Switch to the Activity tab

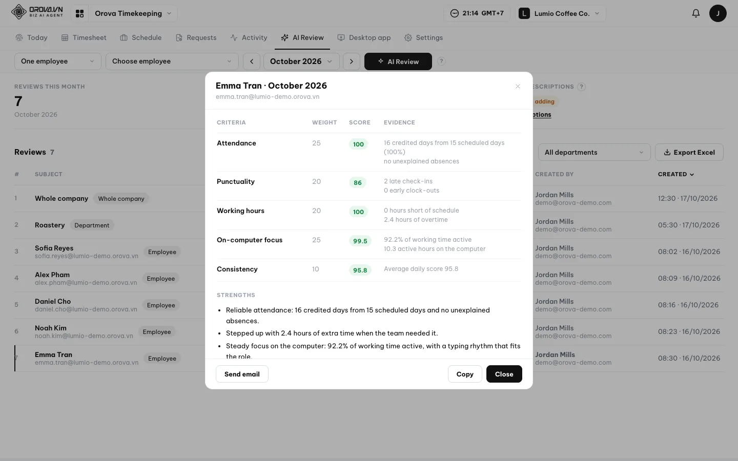point(249,37)
